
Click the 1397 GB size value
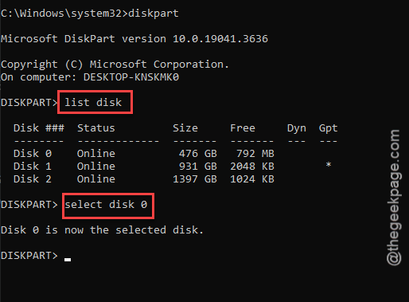(x=195, y=179)
